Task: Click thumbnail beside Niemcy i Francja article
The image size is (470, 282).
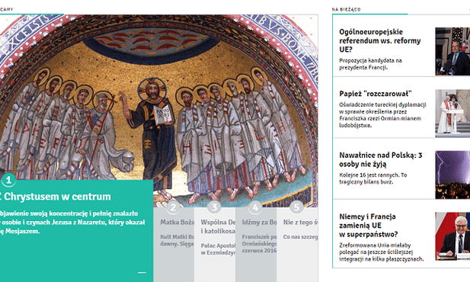Action: [x=452, y=236]
